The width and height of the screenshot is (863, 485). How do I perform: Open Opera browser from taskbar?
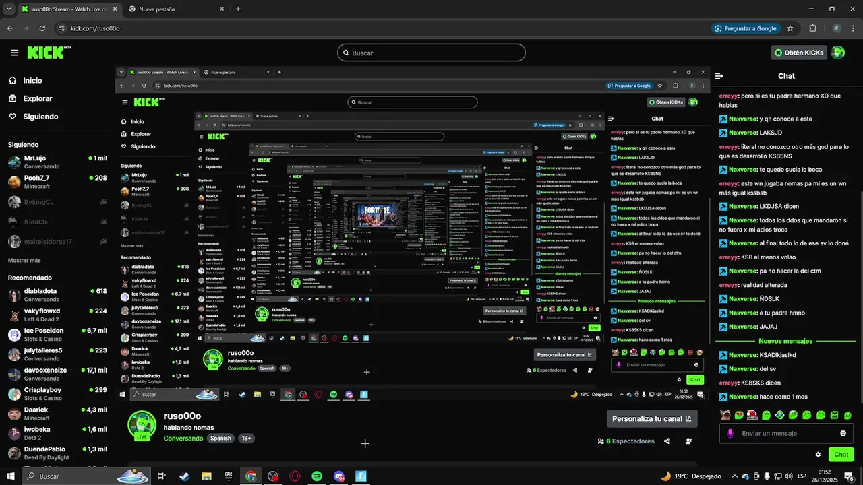click(x=295, y=476)
